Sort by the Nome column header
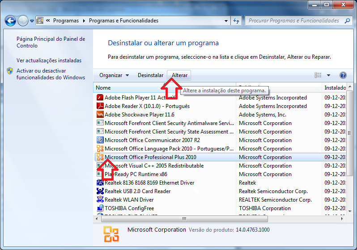The image size is (357, 250). (165, 88)
